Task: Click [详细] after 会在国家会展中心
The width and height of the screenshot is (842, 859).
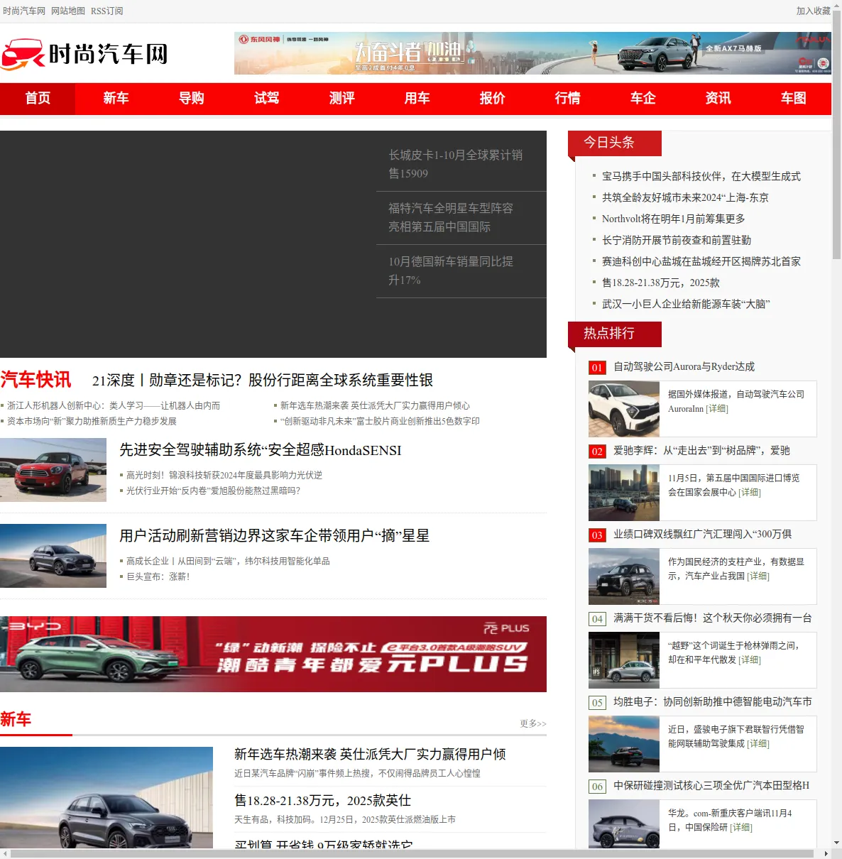Action: click(750, 493)
